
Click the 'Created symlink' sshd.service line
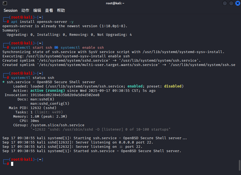pyautogui.click(x=101, y=61)
